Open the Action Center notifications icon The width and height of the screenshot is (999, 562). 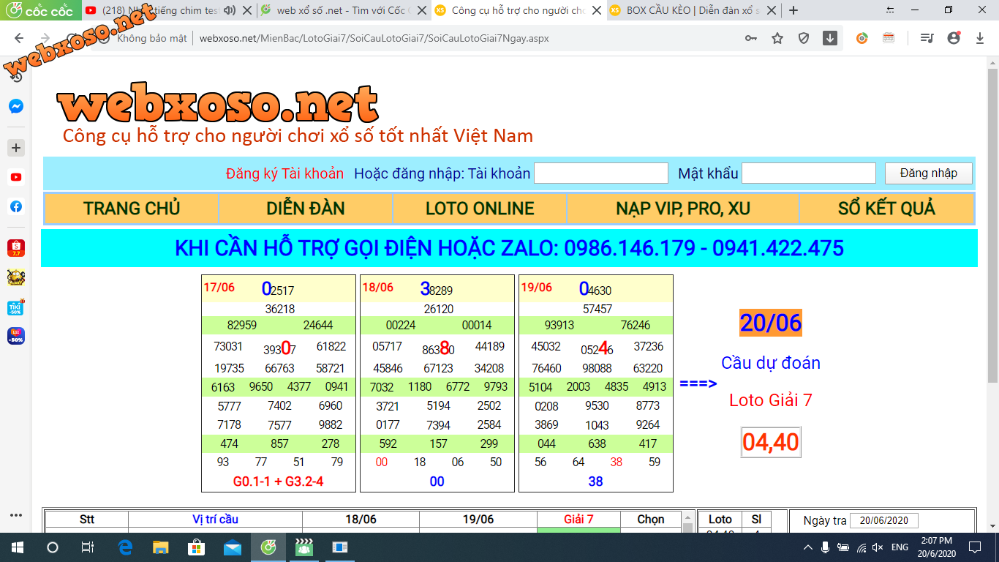coord(975,547)
